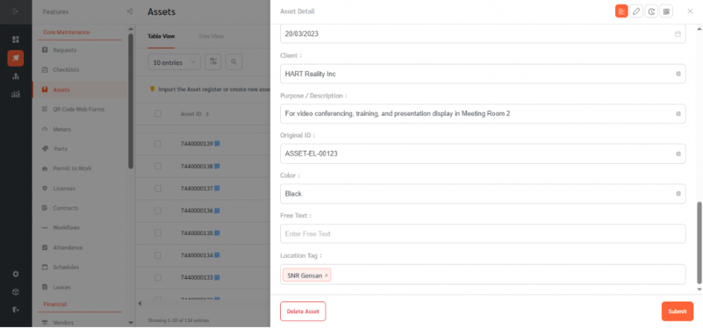703x329 pixels.
Task: Click the Asset Detail panel vertical scrollbar
Action: pyautogui.click(x=699, y=243)
